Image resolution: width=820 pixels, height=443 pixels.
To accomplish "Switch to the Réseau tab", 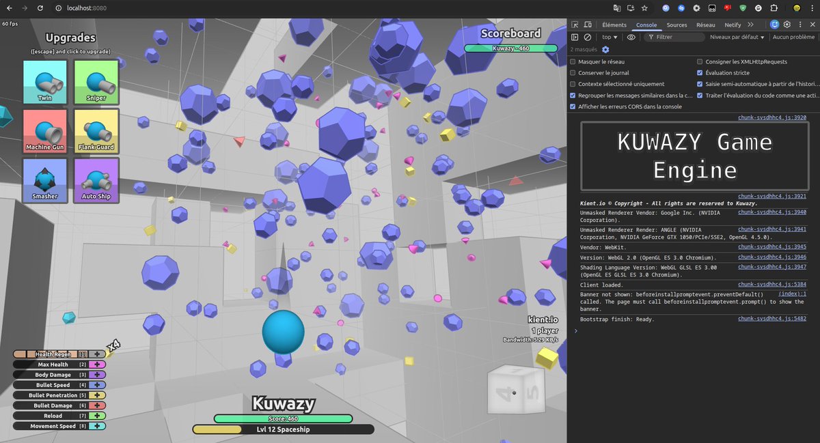I will 706,25.
